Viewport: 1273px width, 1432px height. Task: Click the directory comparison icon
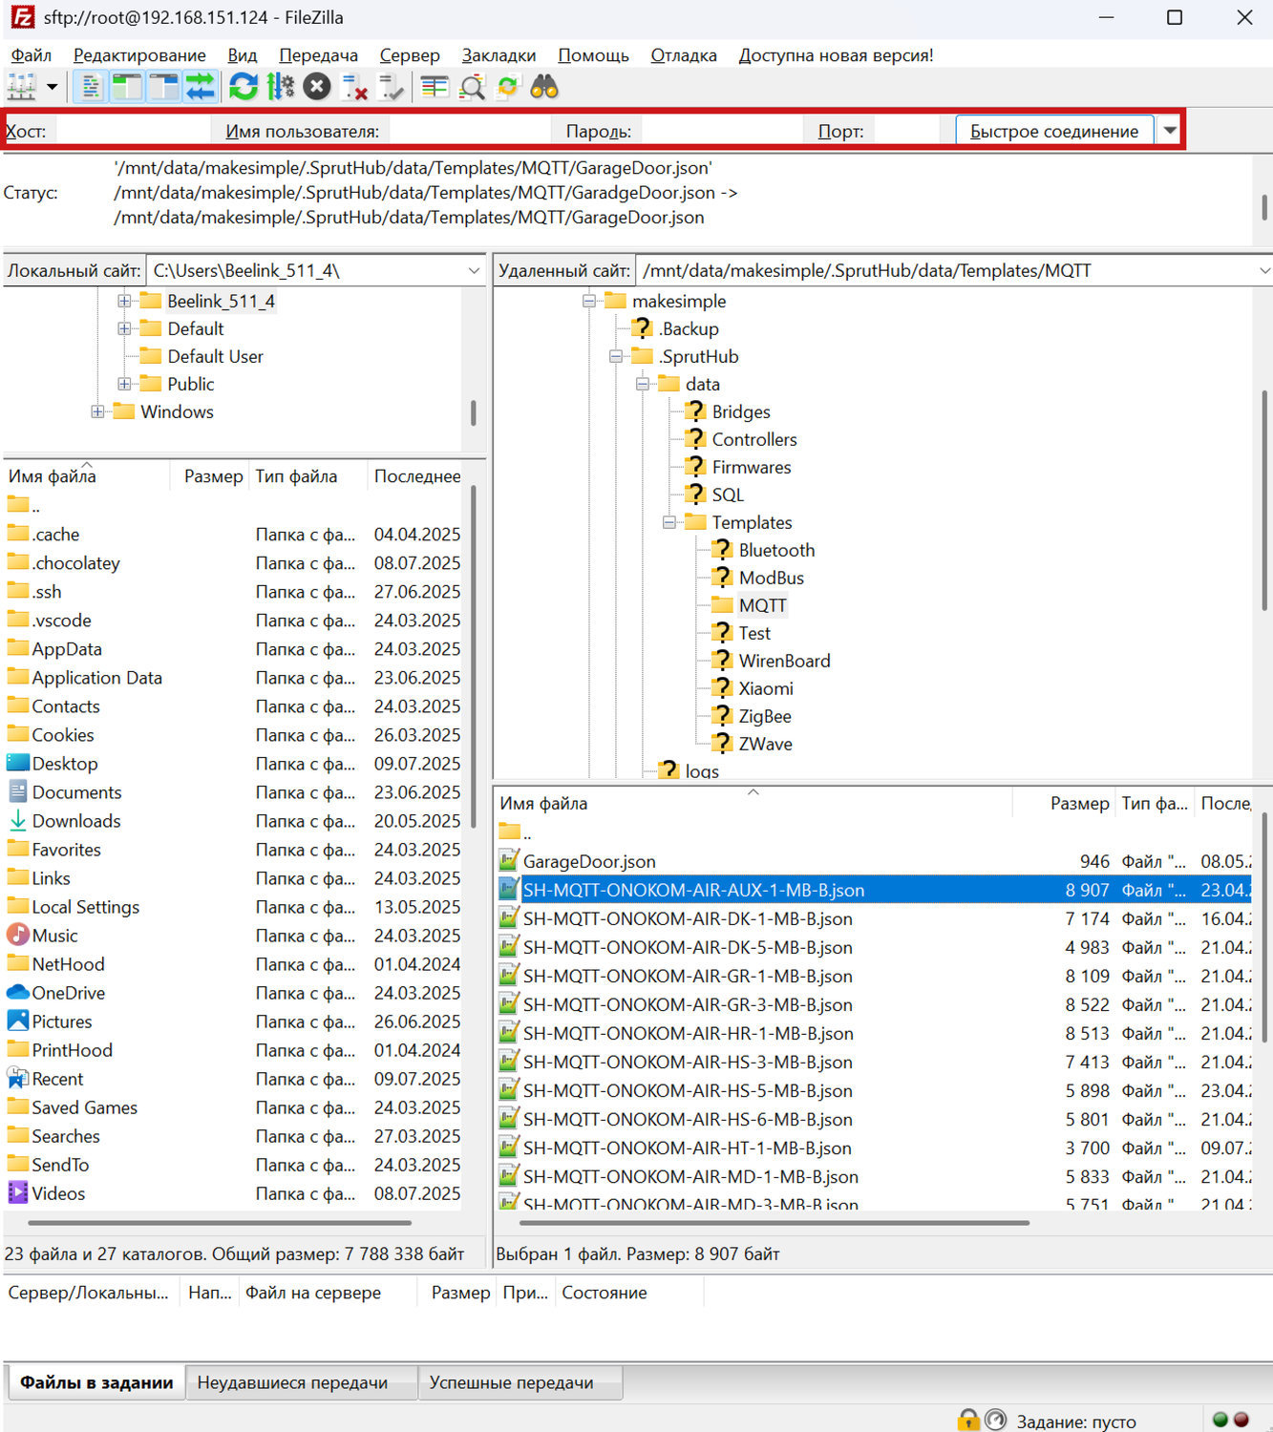[472, 88]
